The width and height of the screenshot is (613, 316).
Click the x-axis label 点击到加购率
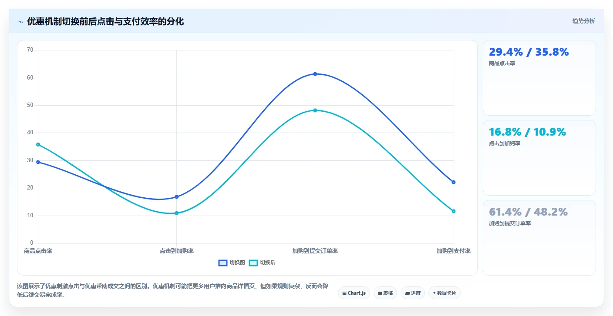pyautogui.click(x=177, y=251)
